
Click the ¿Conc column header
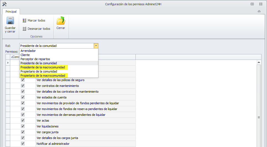click(15, 57)
